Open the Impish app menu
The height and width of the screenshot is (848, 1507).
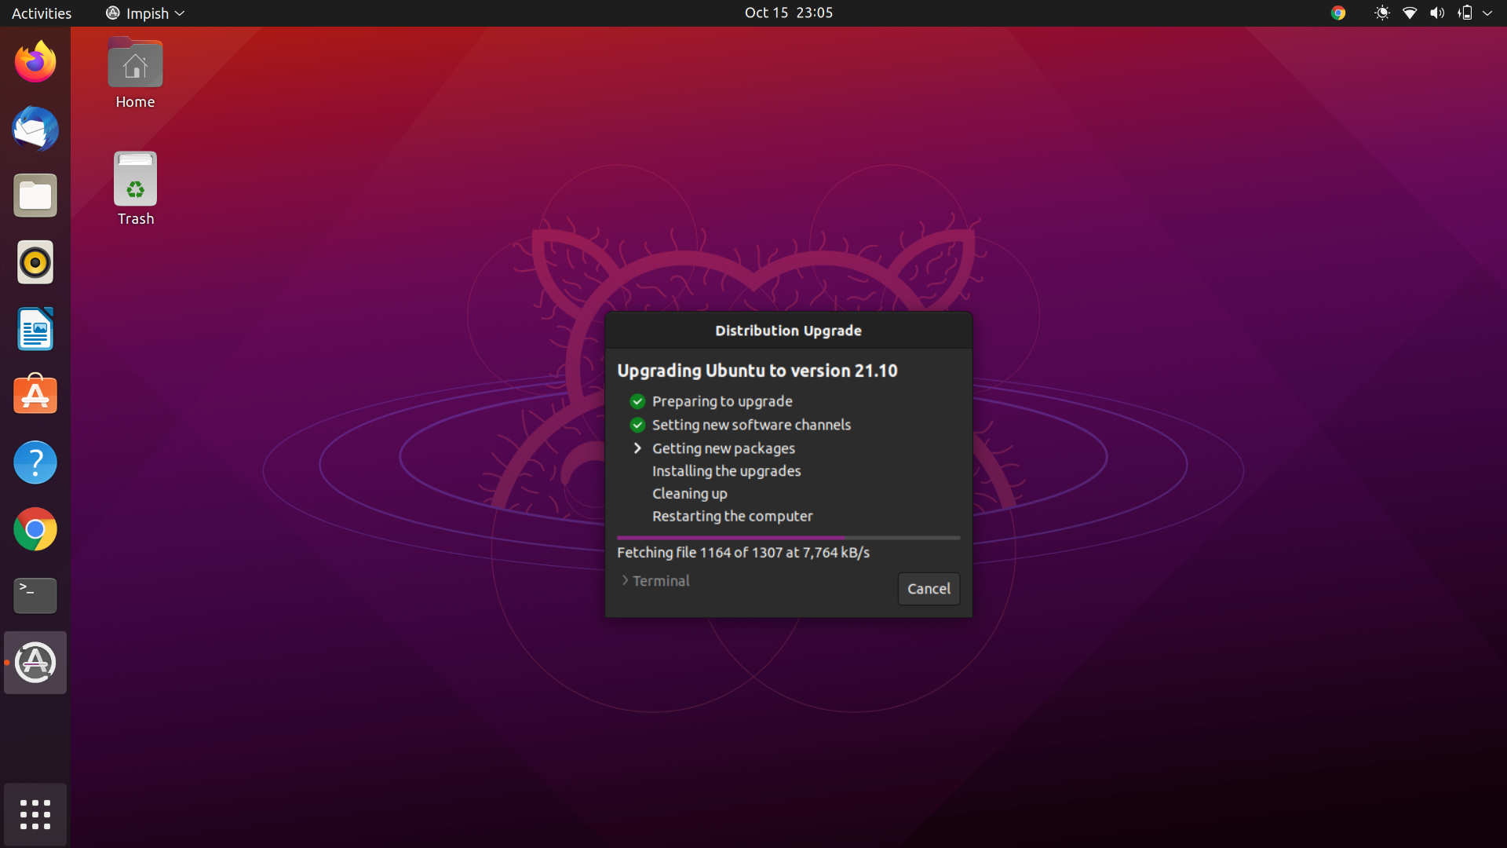pyautogui.click(x=145, y=13)
